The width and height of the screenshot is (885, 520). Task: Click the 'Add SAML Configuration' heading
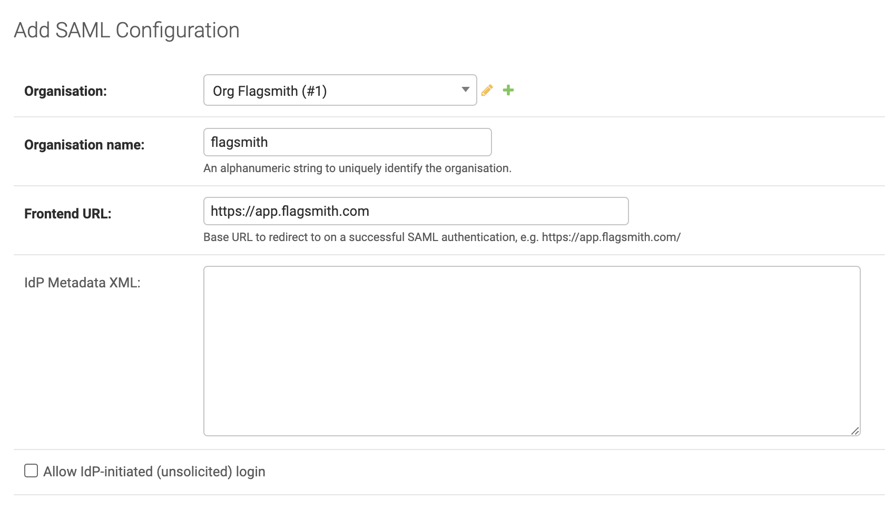click(127, 31)
